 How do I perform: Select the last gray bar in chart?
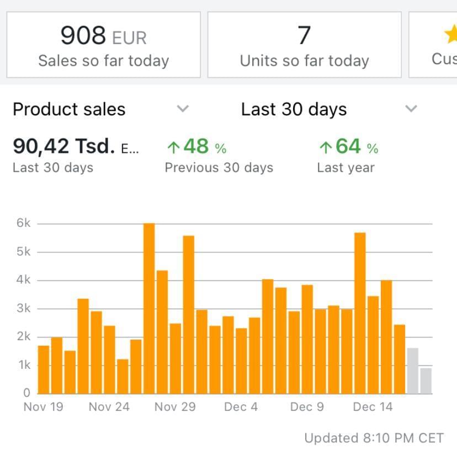pos(426,380)
